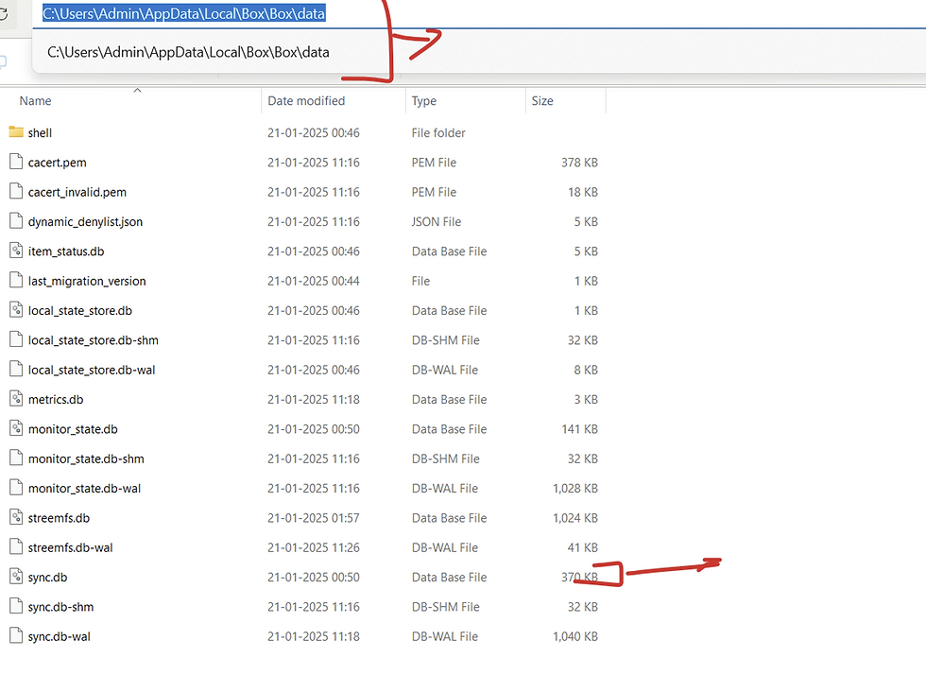Click the 21-01-2025 01:57 date of streemfs.db
This screenshot has height=692, width=926.
313,518
